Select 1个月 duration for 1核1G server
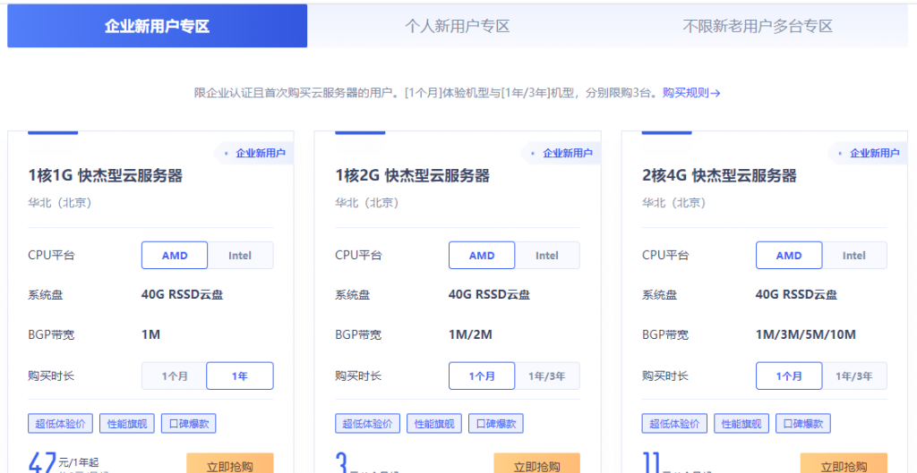The width and height of the screenshot is (917, 473). coord(175,376)
